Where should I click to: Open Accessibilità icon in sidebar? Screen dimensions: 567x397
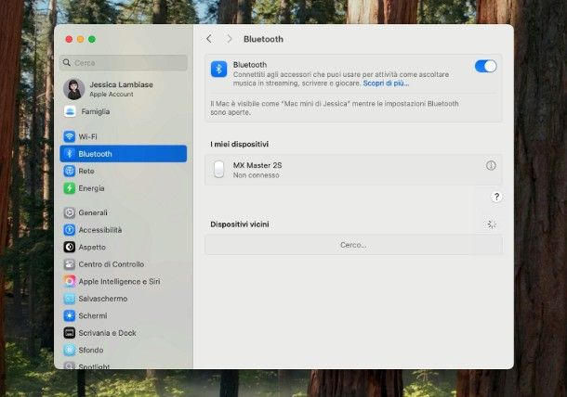pyautogui.click(x=70, y=230)
